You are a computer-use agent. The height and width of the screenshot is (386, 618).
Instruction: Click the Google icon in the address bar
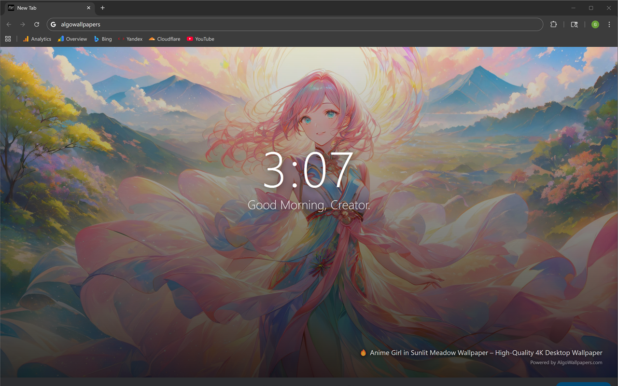tap(53, 24)
